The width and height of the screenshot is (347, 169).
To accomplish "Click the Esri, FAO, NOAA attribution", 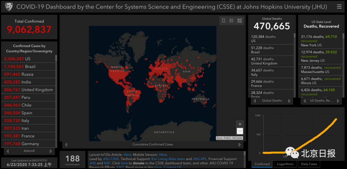I will click(x=229, y=138).
